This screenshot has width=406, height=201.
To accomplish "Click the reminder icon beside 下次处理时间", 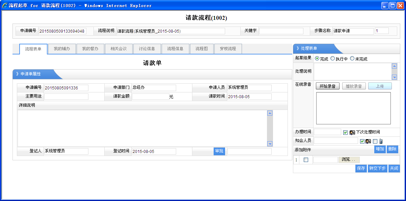I will click(352, 132).
